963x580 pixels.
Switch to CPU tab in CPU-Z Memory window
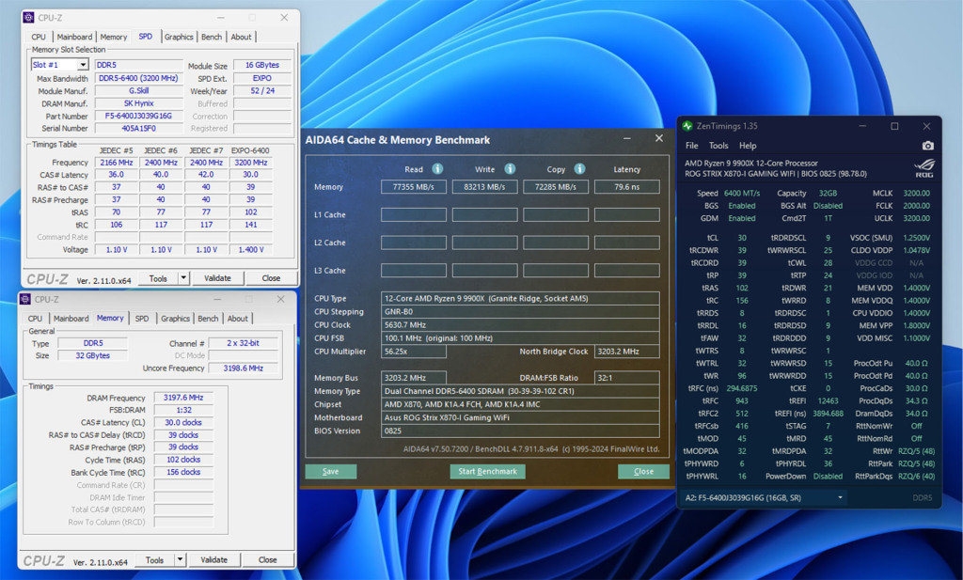(x=35, y=319)
